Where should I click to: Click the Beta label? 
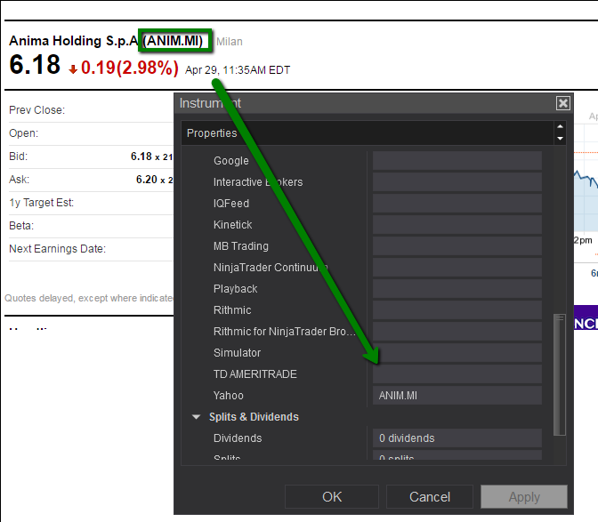21,226
